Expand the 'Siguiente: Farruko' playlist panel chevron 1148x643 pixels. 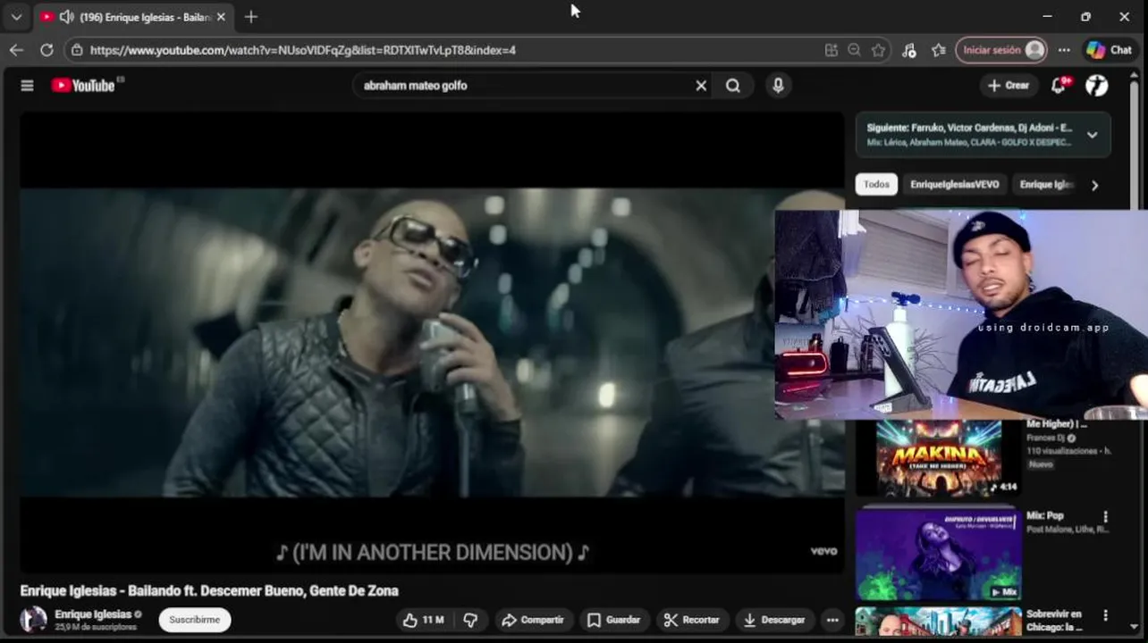pyautogui.click(x=1093, y=135)
